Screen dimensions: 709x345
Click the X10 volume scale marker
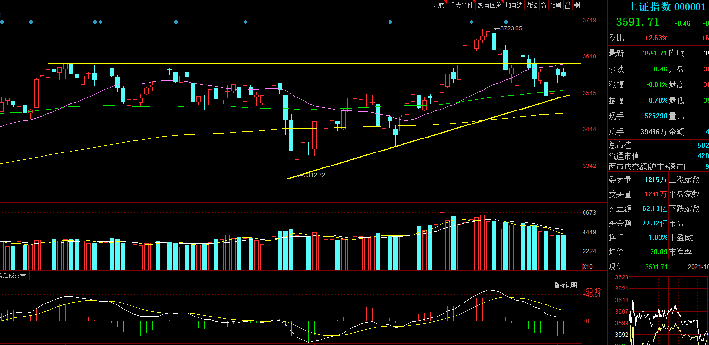click(x=587, y=266)
